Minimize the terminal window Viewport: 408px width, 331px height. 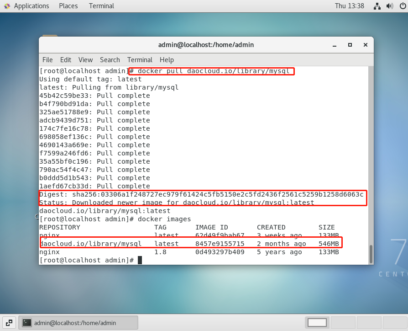coord(335,45)
